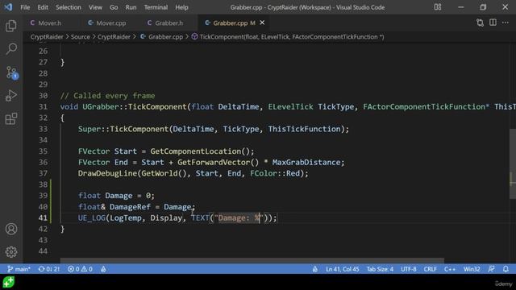
Task: Open the Extensions view
Action: pos(11,118)
